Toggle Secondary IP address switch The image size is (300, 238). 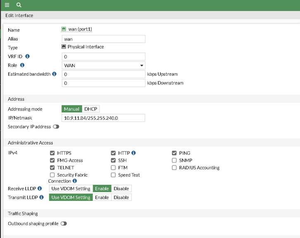(56, 127)
